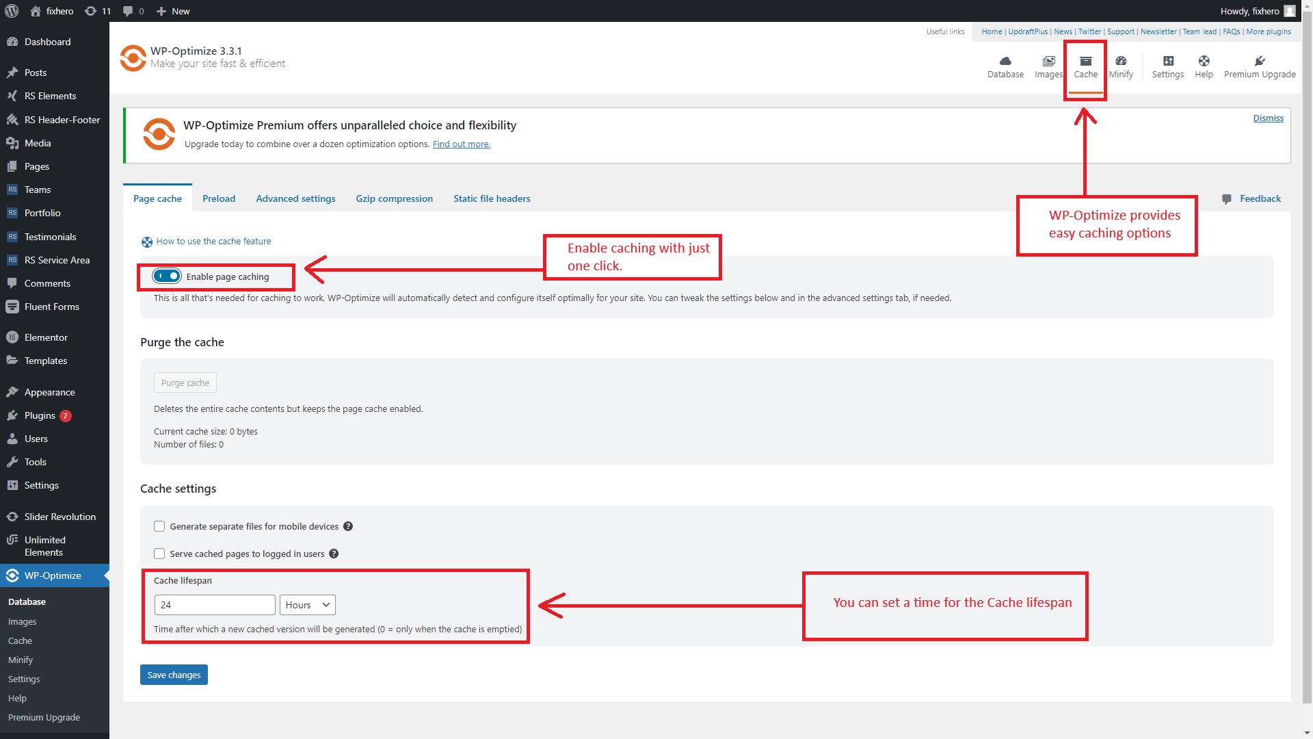Click the help icon beside logged in users option
The height and width of the screenshot is (739, 1313).
(334, 554)
